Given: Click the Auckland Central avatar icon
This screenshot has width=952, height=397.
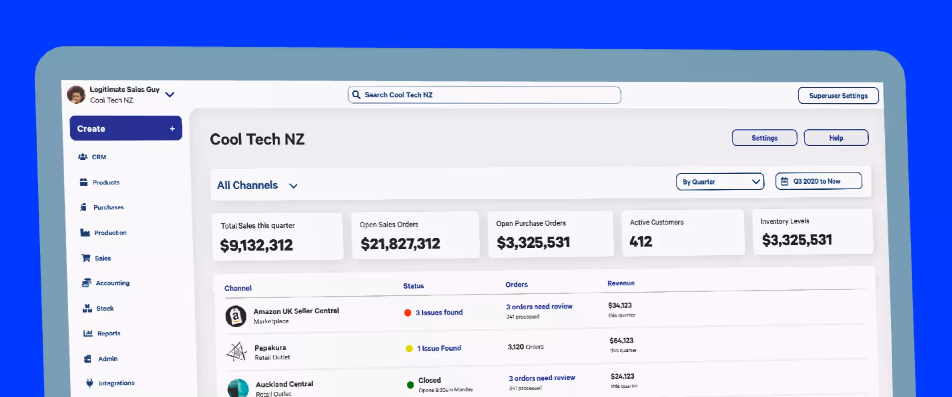Looking at the screenshot, I should 238,388.
